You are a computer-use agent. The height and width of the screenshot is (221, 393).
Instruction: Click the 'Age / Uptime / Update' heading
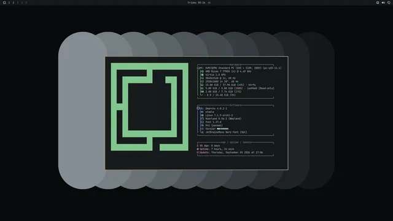236,142
